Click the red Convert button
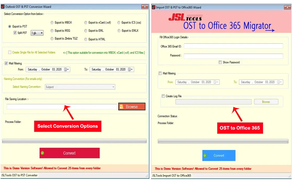 click(69, 153)
